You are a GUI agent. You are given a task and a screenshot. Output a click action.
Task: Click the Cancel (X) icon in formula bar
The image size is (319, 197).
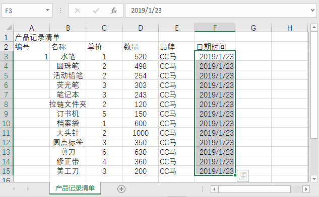coord(78,11)
